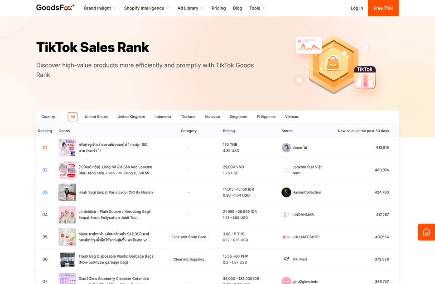
Task: Expand the Tools dropdown arrow
Action: pos(264,8)
